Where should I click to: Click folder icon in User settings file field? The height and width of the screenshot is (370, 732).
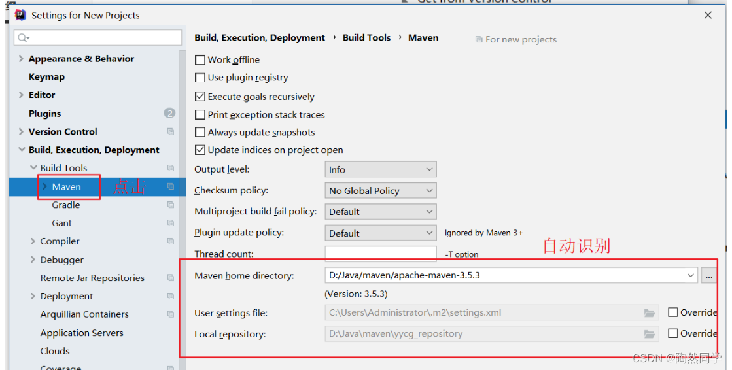pos(650,313)
